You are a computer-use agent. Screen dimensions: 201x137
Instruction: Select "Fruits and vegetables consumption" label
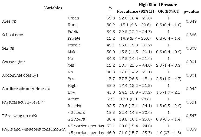pyautogui.click(x=34, y=129)
